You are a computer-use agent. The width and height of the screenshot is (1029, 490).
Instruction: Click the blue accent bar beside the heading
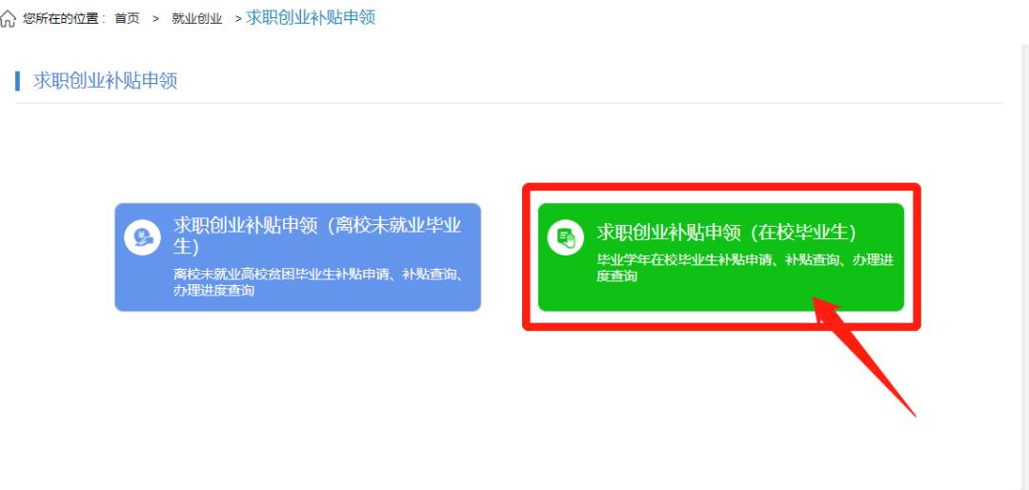point(18,81)
